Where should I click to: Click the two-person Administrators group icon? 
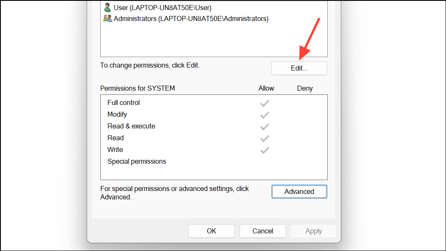click(x=107, y=18)
